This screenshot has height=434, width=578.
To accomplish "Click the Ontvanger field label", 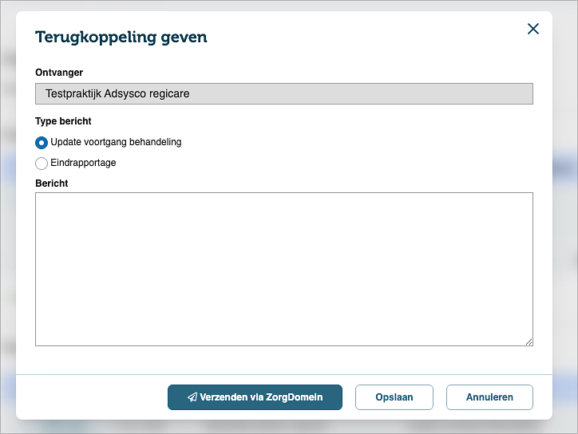I will click(59, 73).
